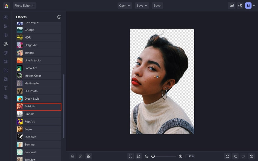258x161 pixels.
Task: Click the zoom slider handle
Action: [x=153, y=156]
